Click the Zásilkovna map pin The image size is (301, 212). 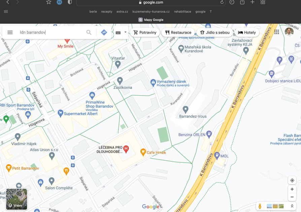120,81
